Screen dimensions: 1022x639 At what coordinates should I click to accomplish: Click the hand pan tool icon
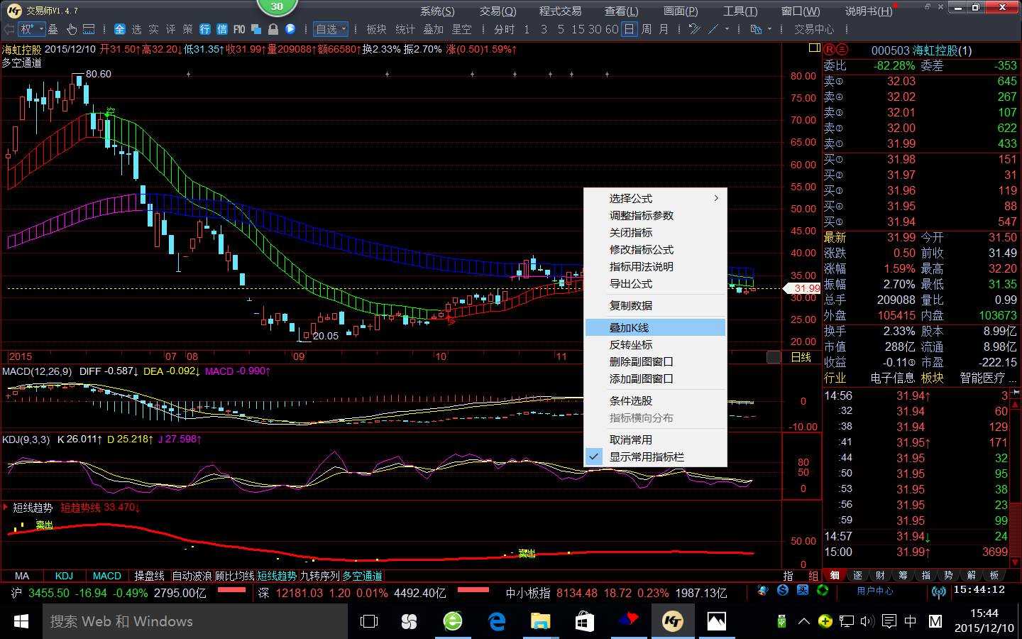pyautogui.click(x=72, y=29)
